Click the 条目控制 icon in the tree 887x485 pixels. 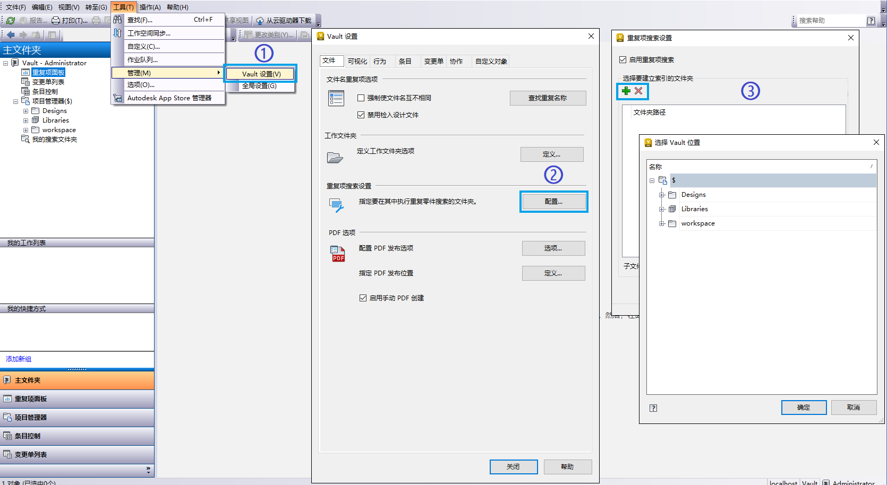click(25, 91)
